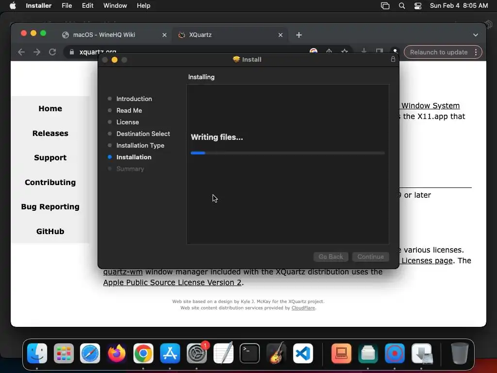Click the Writing files progress bar
This screenshot has height=373, width=497.
point(287,153)
